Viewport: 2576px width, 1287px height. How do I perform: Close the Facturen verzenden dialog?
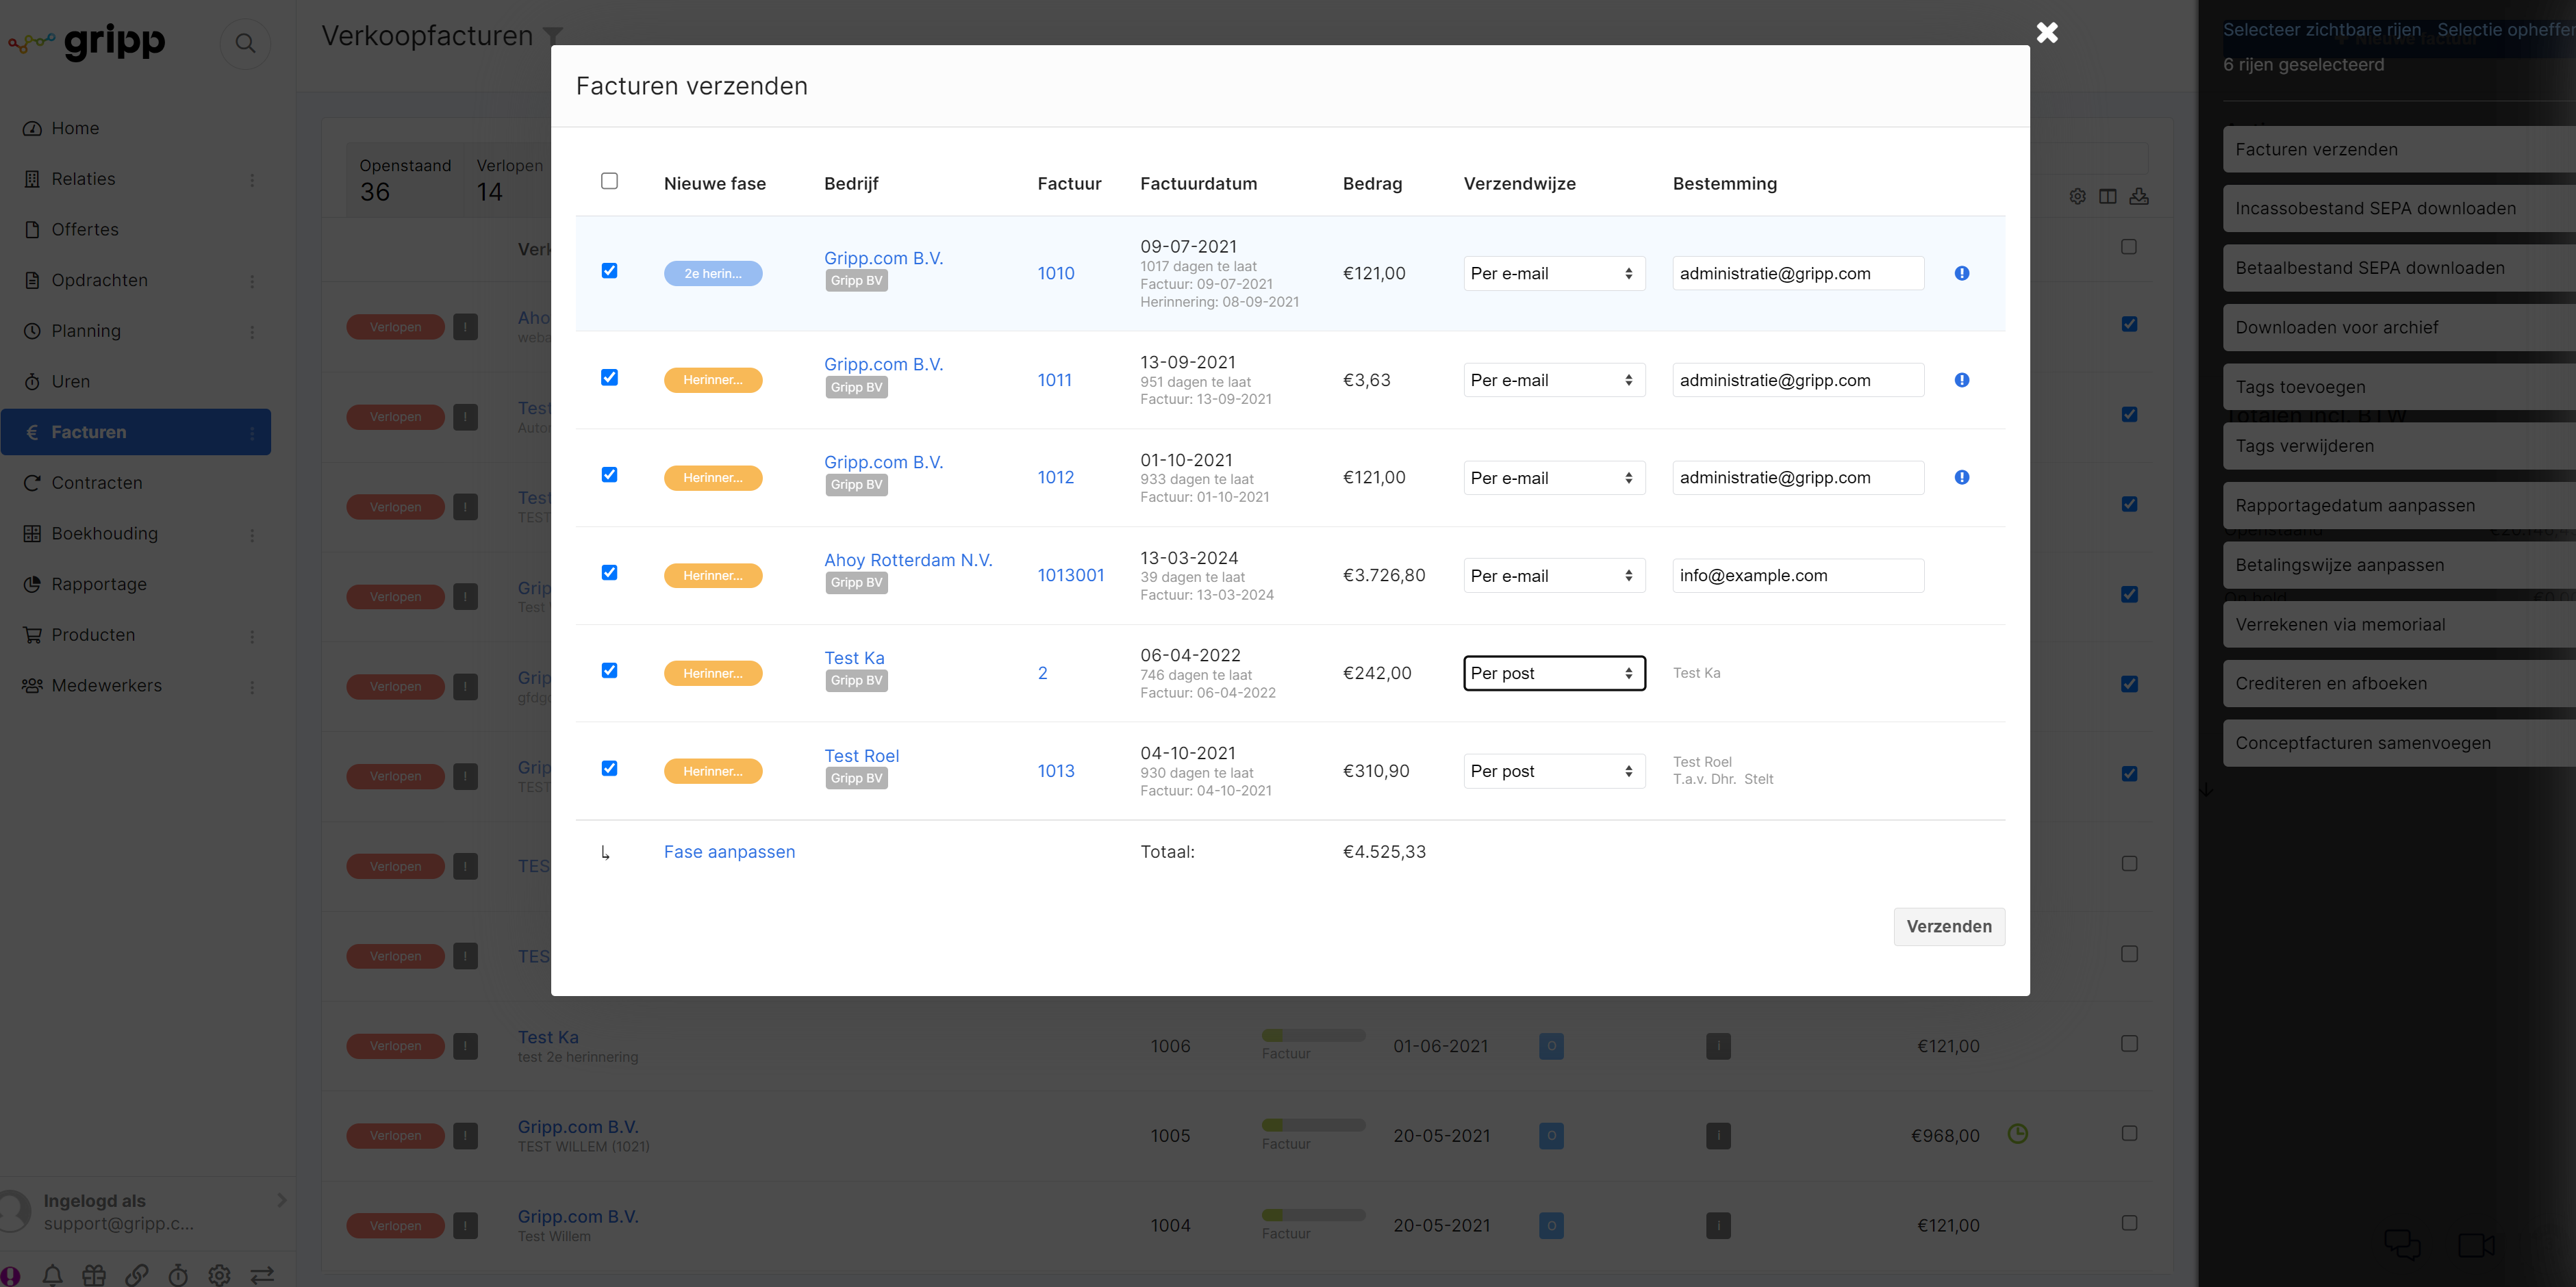point(2047,33)
